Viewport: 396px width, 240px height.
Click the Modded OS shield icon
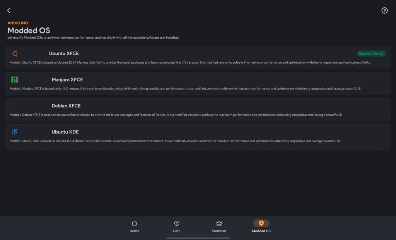point(261,223)
